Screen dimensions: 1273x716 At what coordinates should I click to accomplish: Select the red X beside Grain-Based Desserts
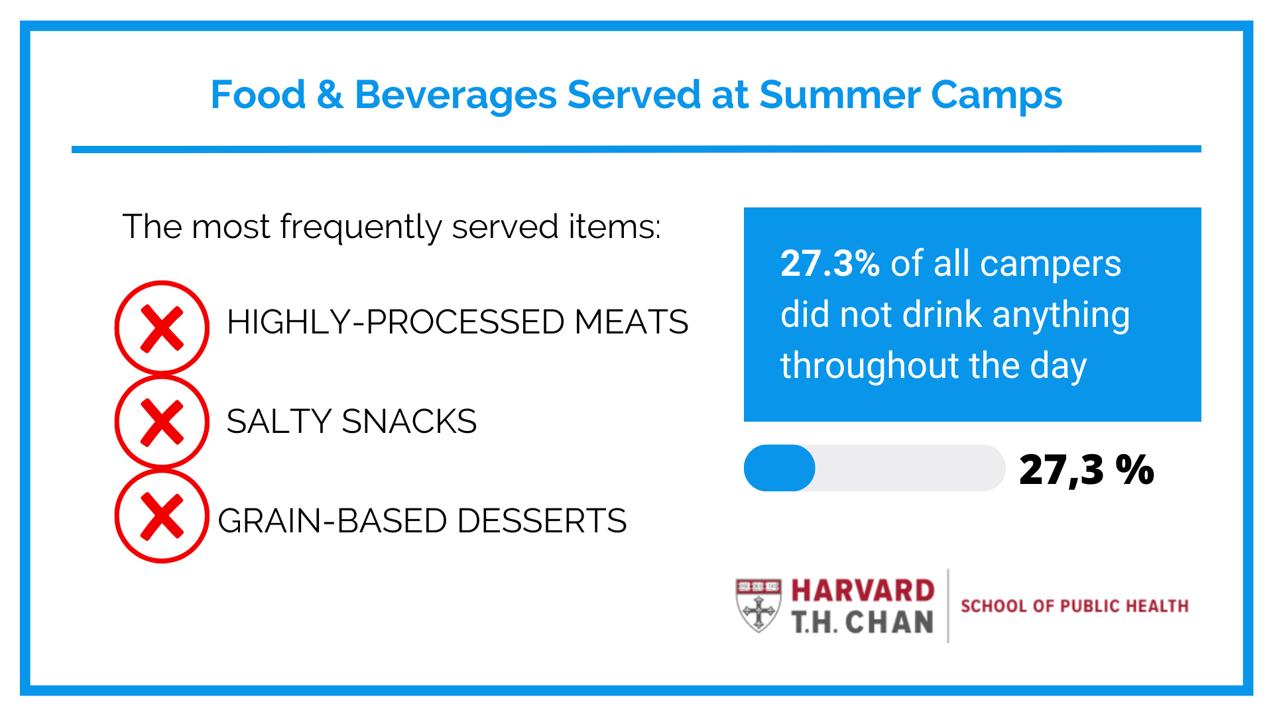click(162, 516)
